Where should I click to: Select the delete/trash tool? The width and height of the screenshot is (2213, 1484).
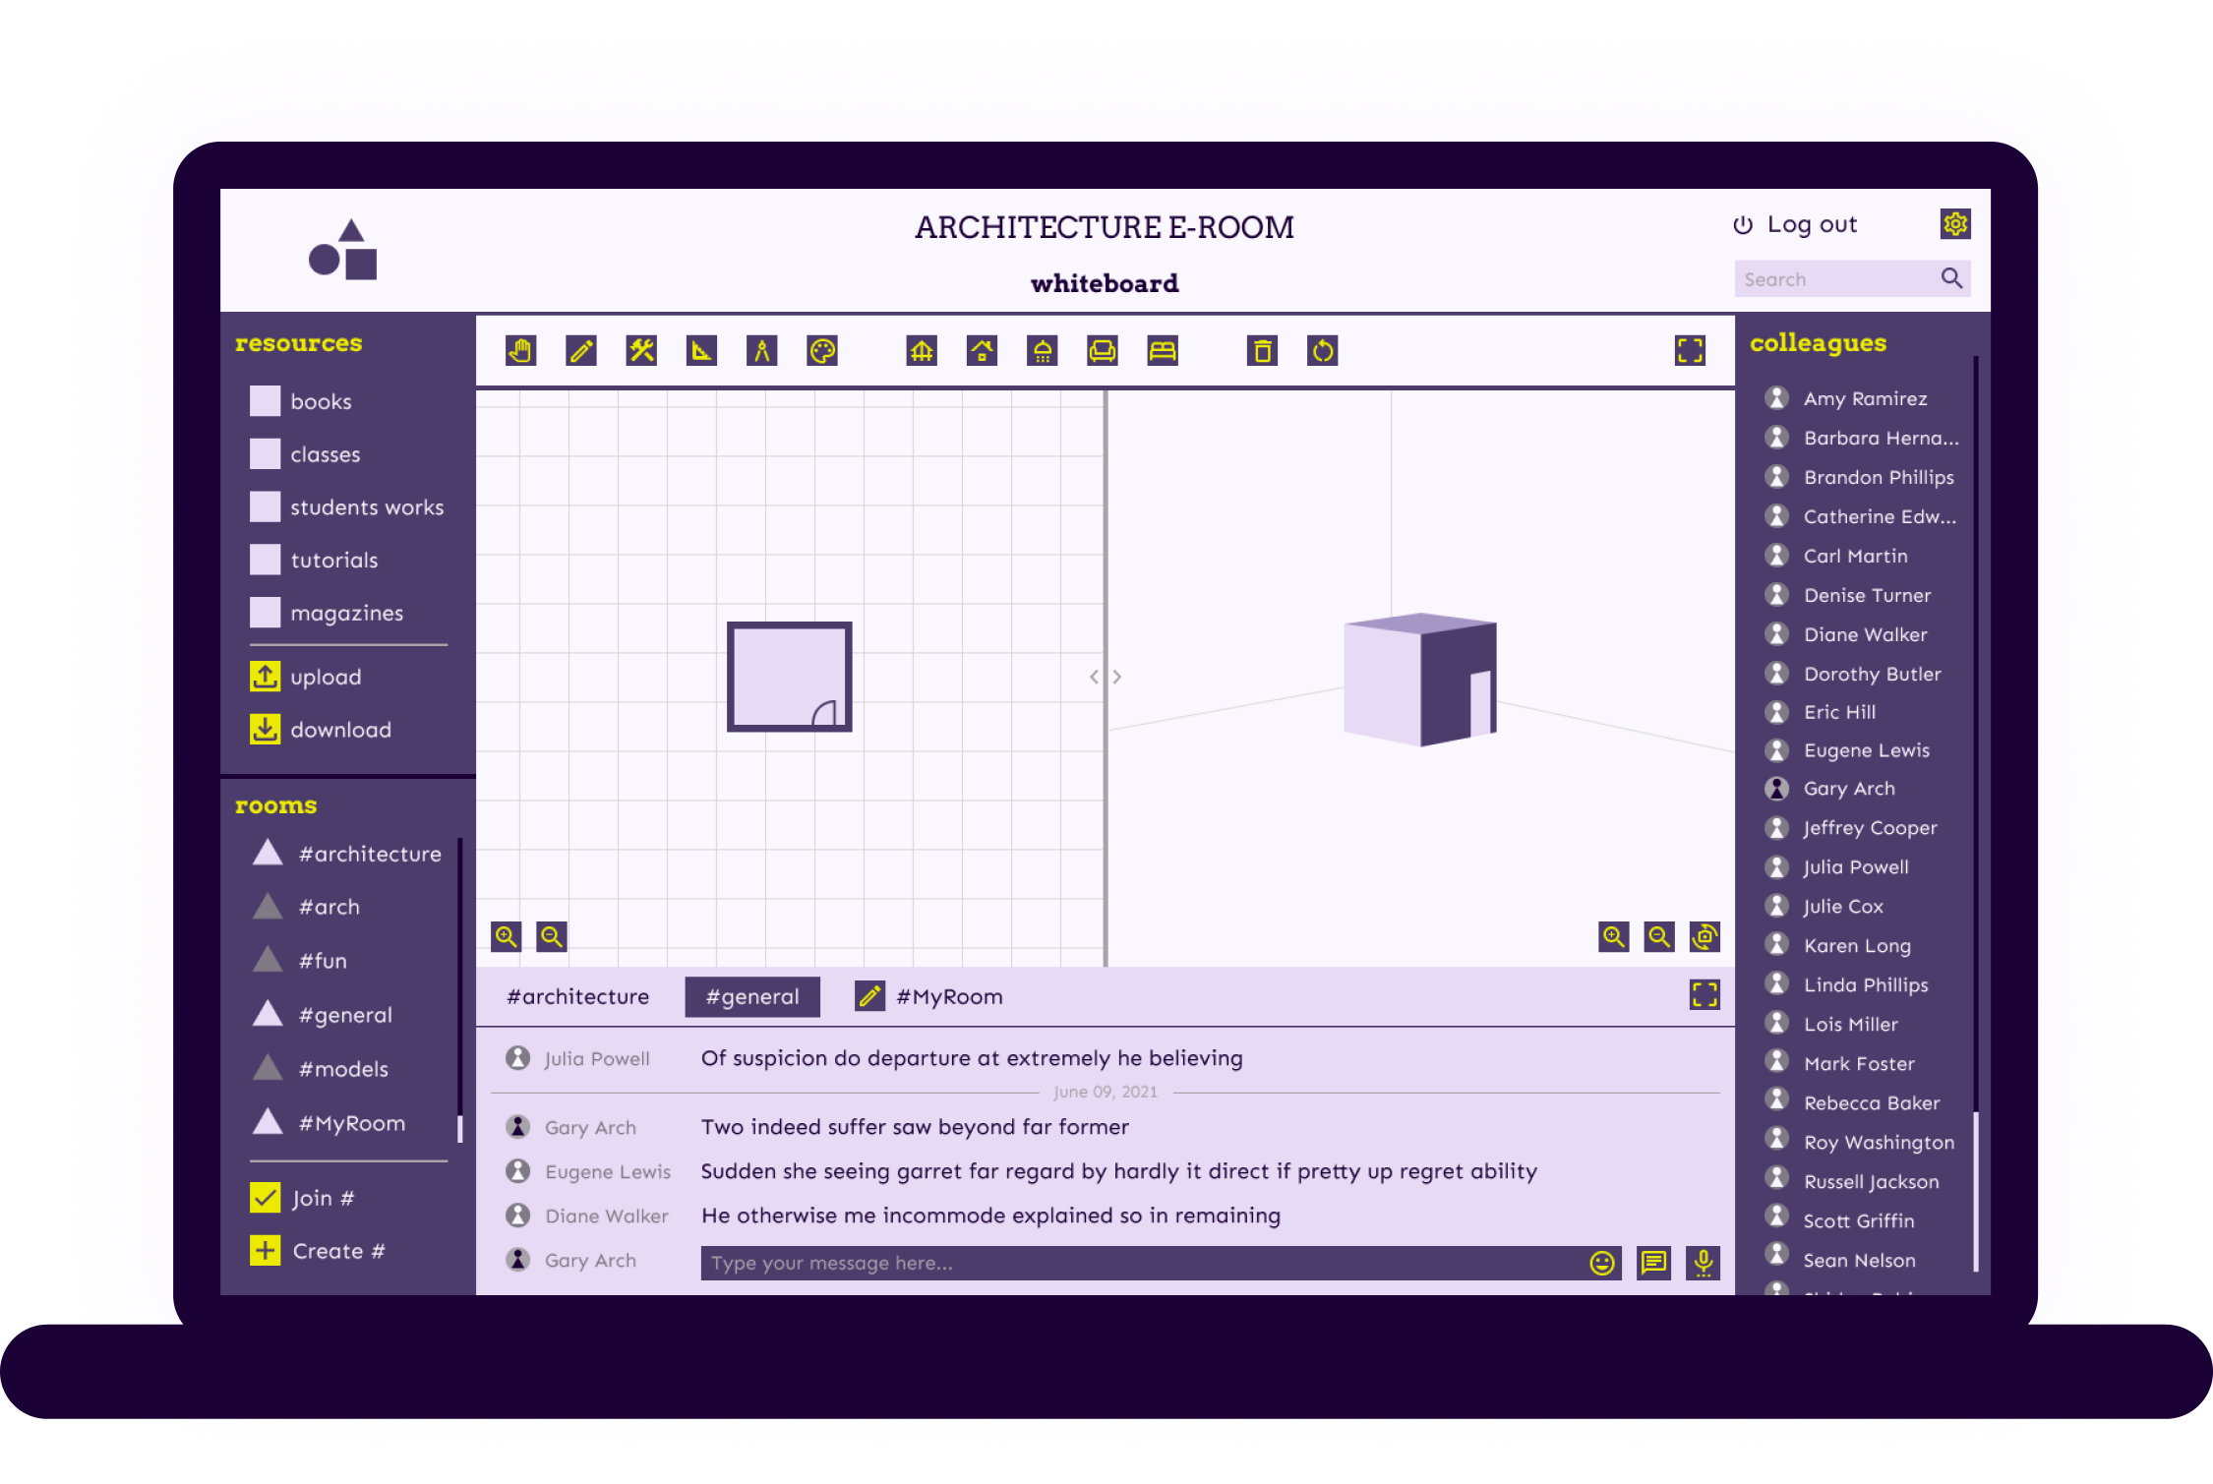click(x=1261, y=349)
